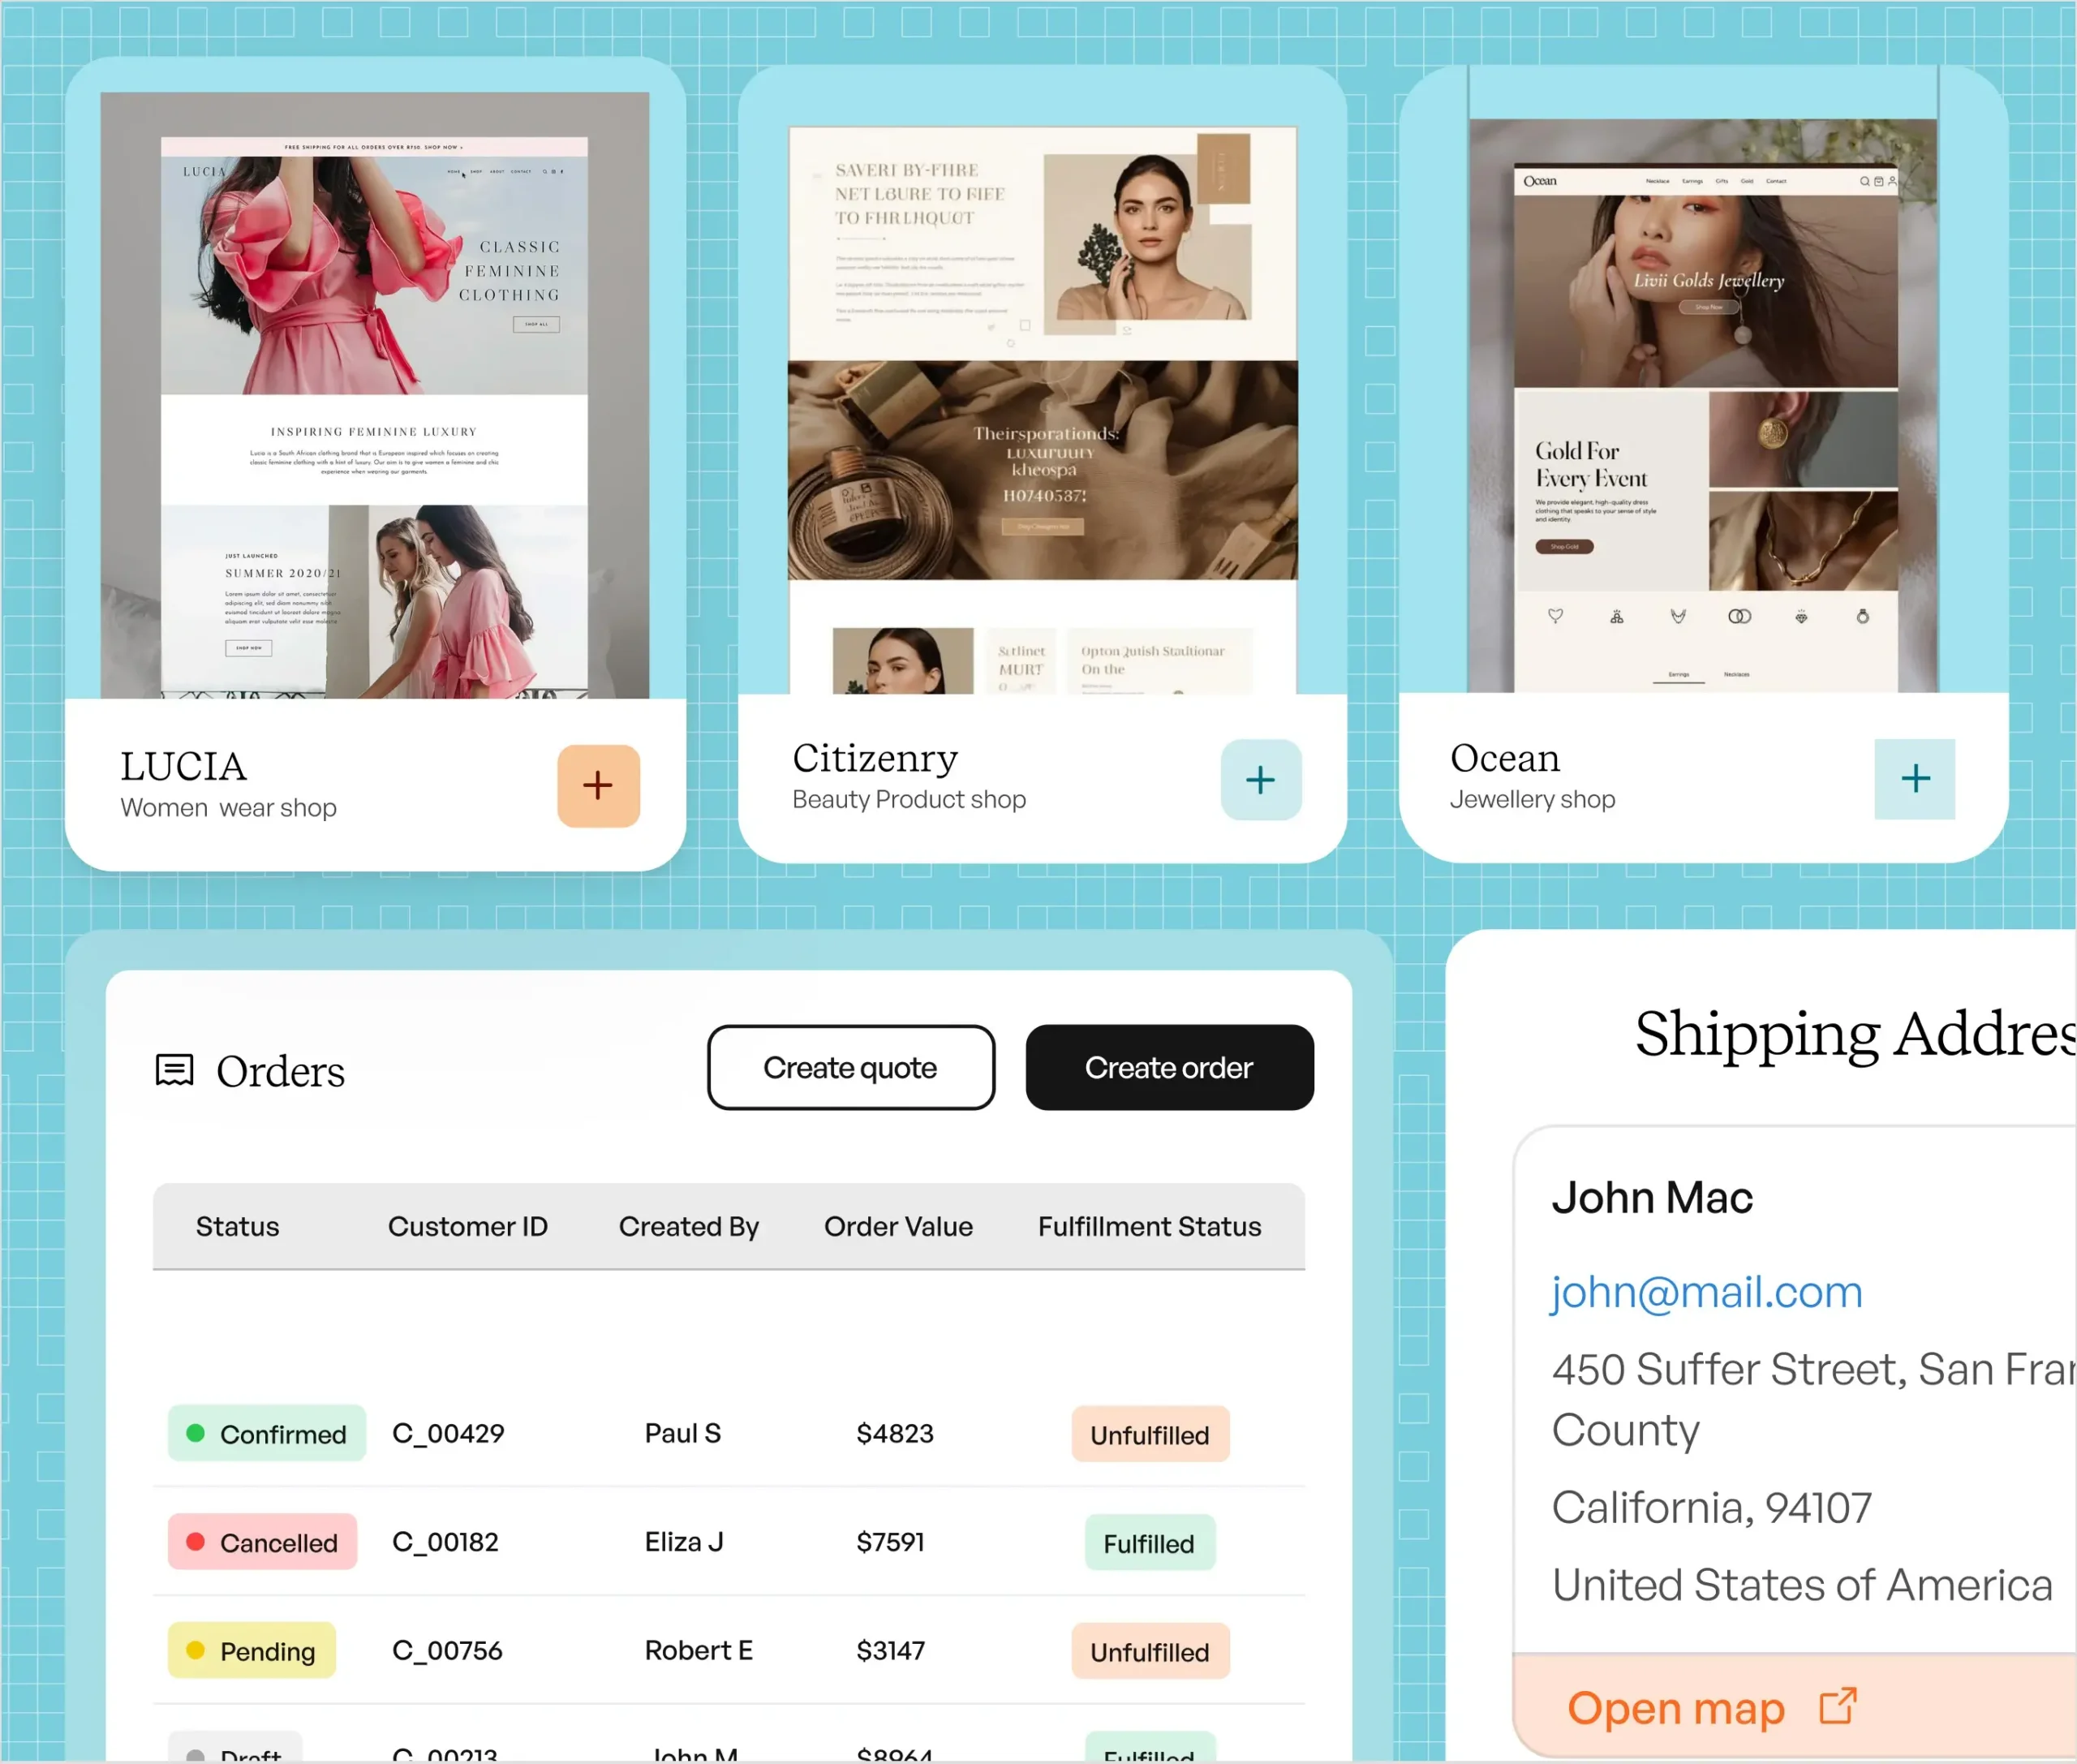Click Unfulfilled badge in the C_00429 row
Image resolution: width=2077 pixels, height=1764 pixels.
tap(1150, 1435)
